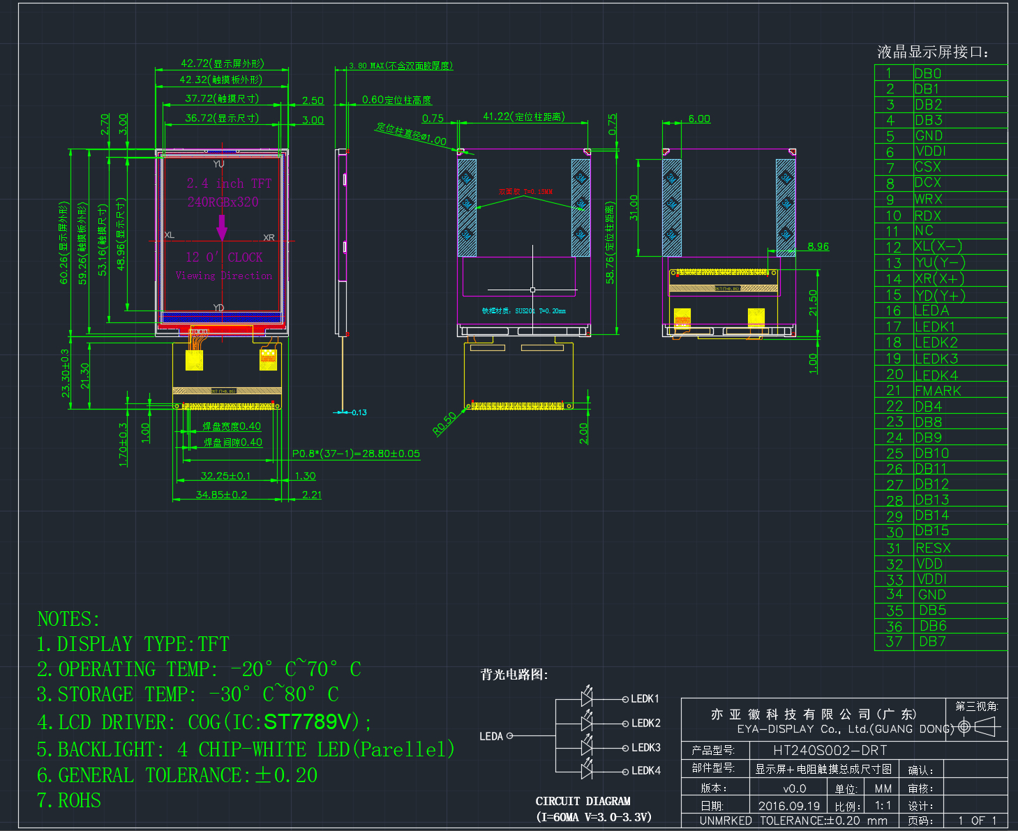
Task: Click the R0.50 corner radius label
Action: tap(444, 424)
